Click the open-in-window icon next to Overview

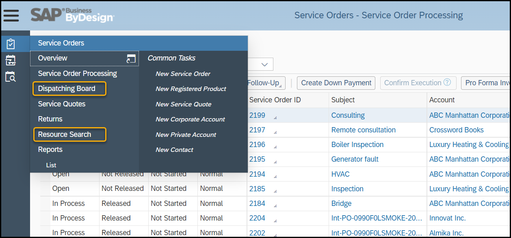[130, 58]
